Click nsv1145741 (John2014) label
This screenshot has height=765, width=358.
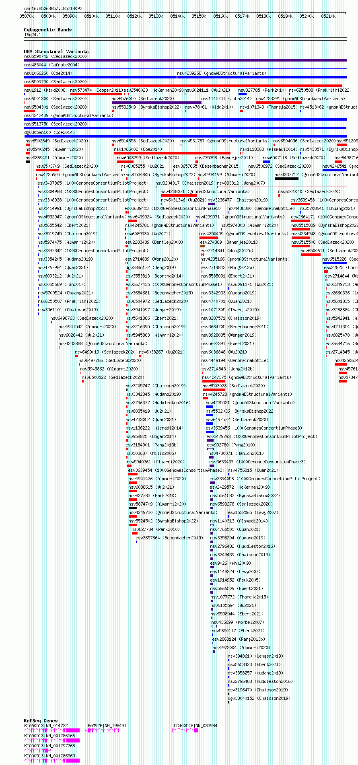pos(226,99)
